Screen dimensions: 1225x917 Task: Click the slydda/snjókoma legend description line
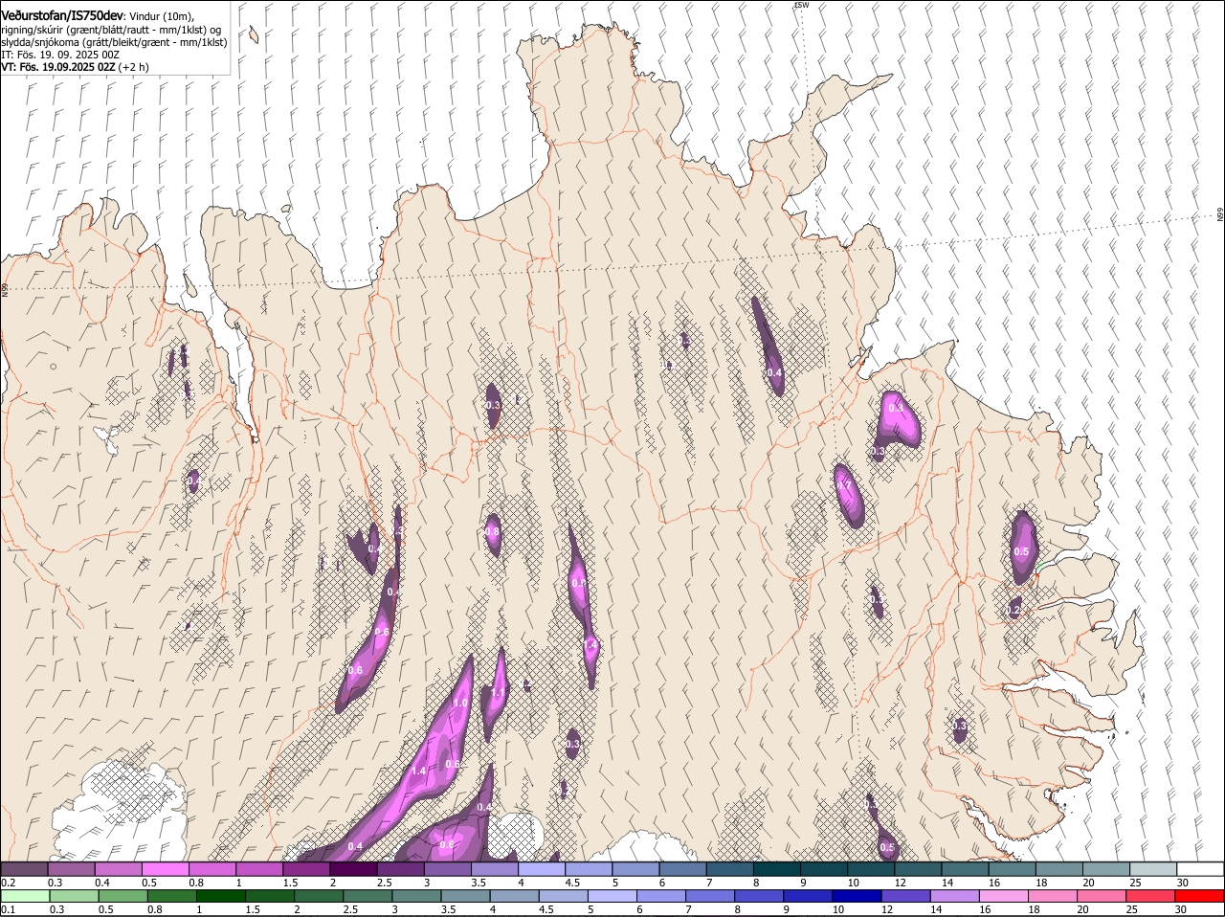[114, 42]
